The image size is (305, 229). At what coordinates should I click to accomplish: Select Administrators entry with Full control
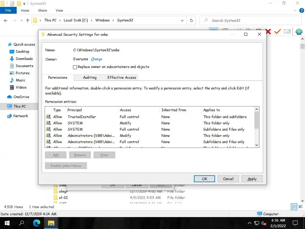(x=150, y=142)
